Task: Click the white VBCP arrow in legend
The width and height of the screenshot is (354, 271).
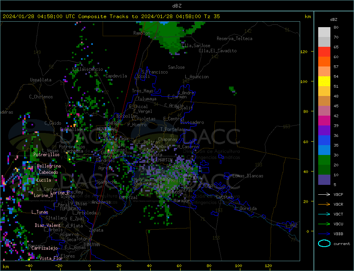Action: pos(324,194)
